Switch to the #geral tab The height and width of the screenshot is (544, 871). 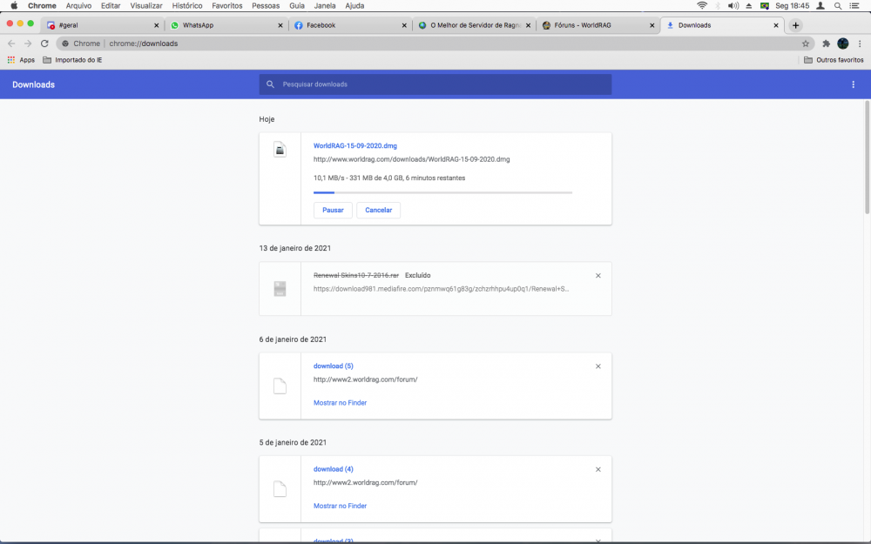[x=103, y=25]
